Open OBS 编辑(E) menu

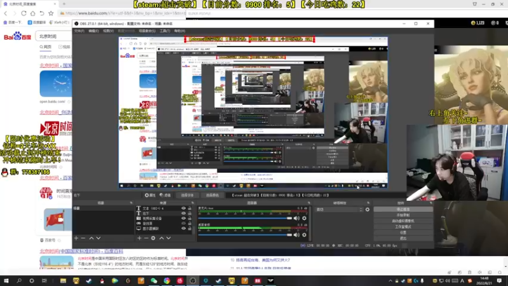pos(93,31)
